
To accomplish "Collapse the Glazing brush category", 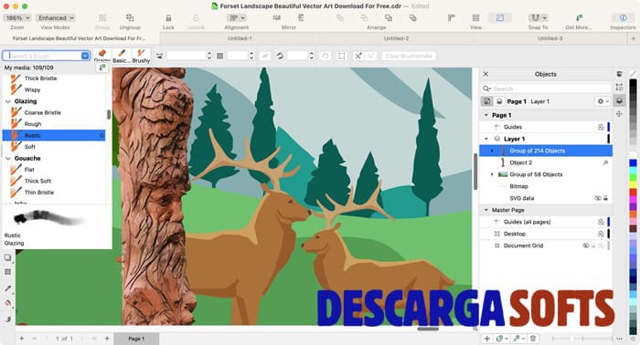I will pos(8,101).
